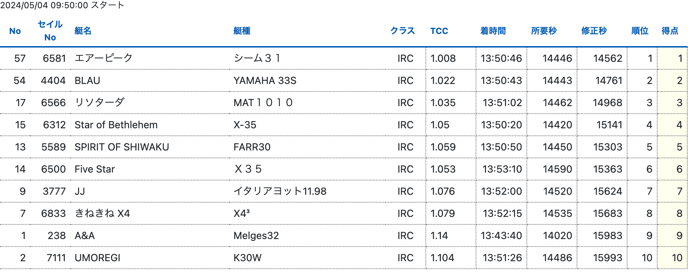The width and height of the screenshot is (688, 273).
Task: Select the Five Star boat name
Action: click(x=95, y=169)
